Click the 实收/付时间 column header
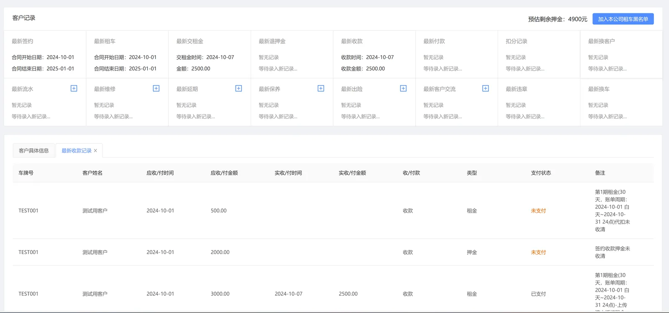Image resolution: width=669 pixels, height=313 pixels. click(288, 173)
